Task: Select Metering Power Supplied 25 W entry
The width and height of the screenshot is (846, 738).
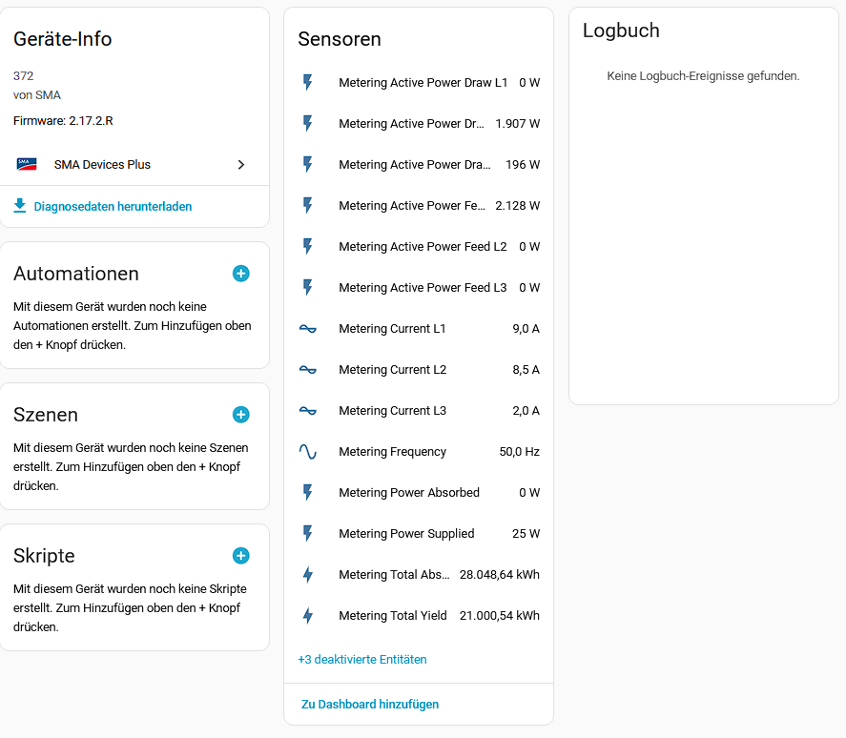Action: 406,534
